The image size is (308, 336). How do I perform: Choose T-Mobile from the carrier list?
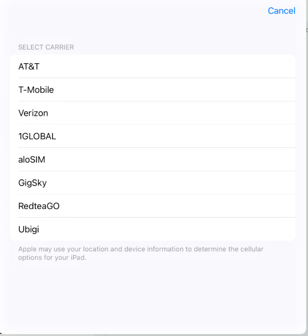click(153, 90)
